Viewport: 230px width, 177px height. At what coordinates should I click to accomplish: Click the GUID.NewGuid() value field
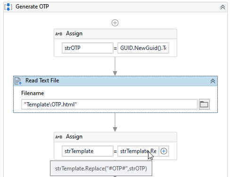pyautogui.click(x=143, y=48)
